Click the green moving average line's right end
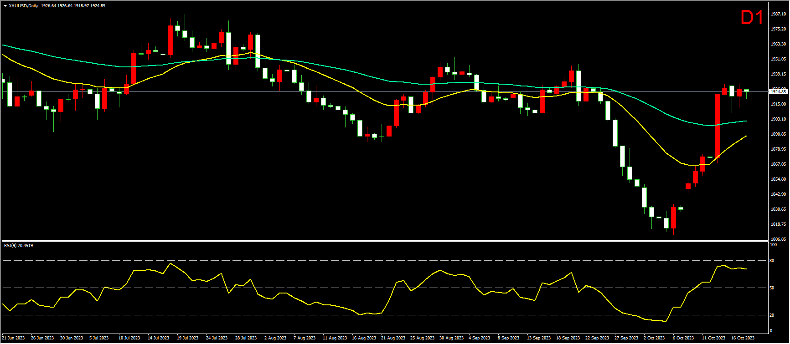The width and height of the screenshot is (790, 344). (745, 121)
